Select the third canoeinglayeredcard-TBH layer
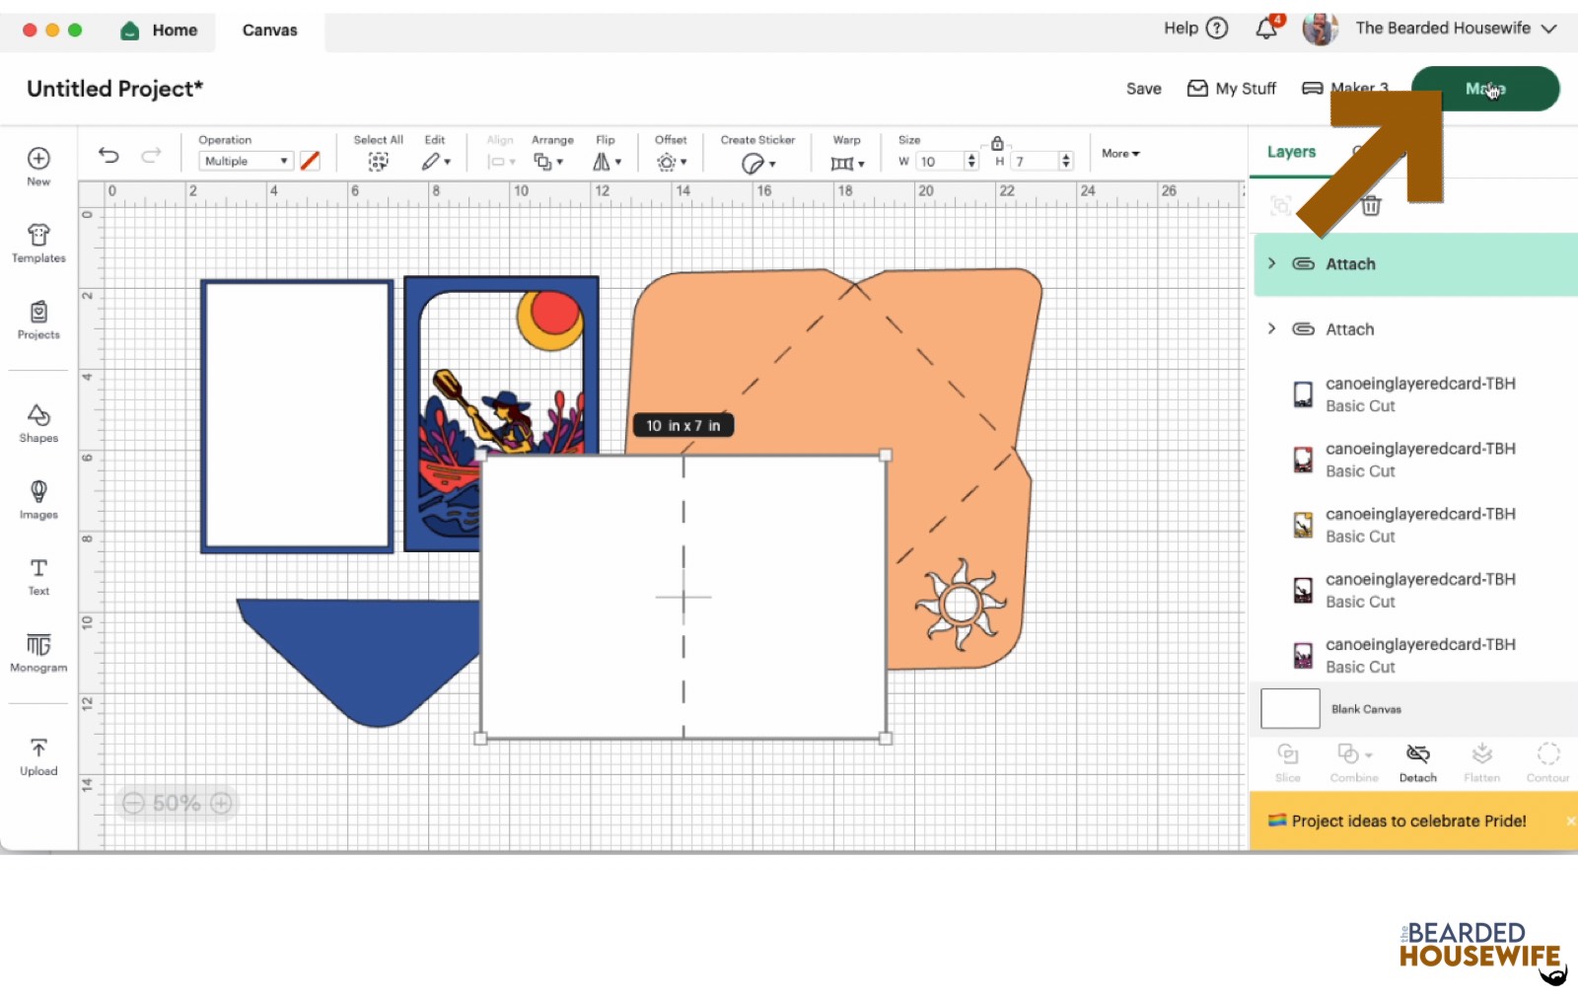The width and height of the screenshot is (1578, 1003). point(1415,525)
